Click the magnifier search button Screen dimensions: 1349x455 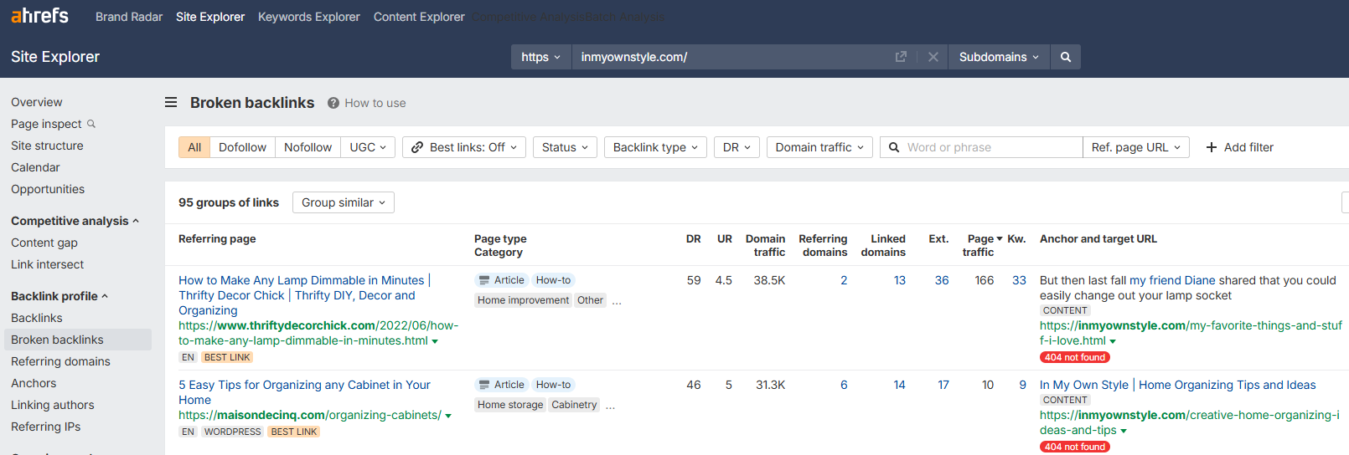coord(1066,57)
